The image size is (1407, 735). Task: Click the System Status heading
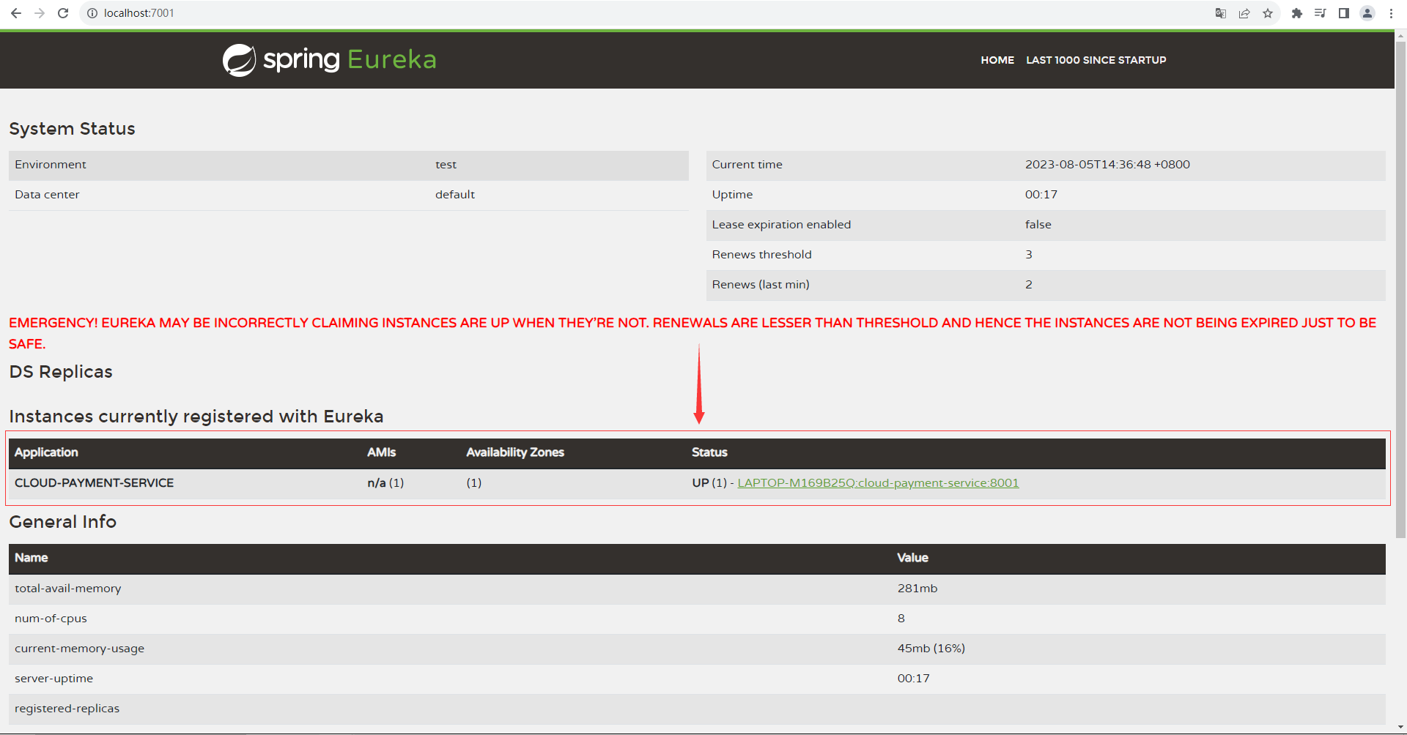[x=72, y=129]
